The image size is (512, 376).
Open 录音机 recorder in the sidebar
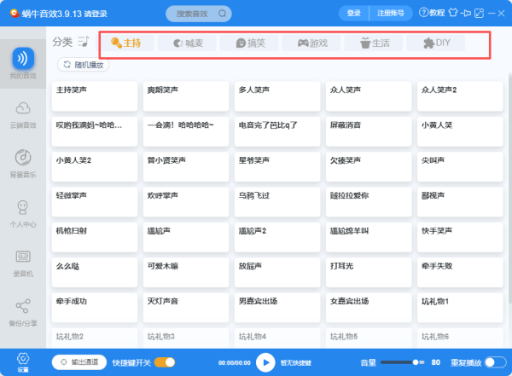coord(23,263)
